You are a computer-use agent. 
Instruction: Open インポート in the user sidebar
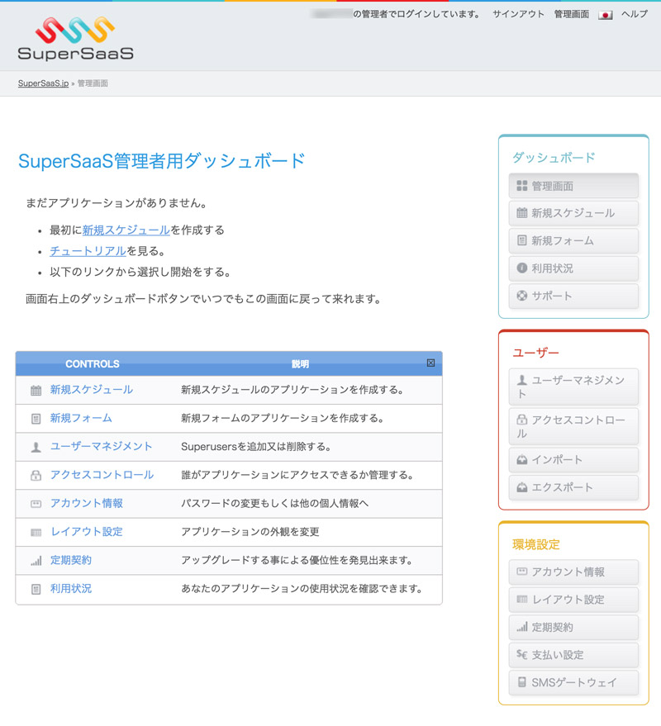tap(573, 460)
